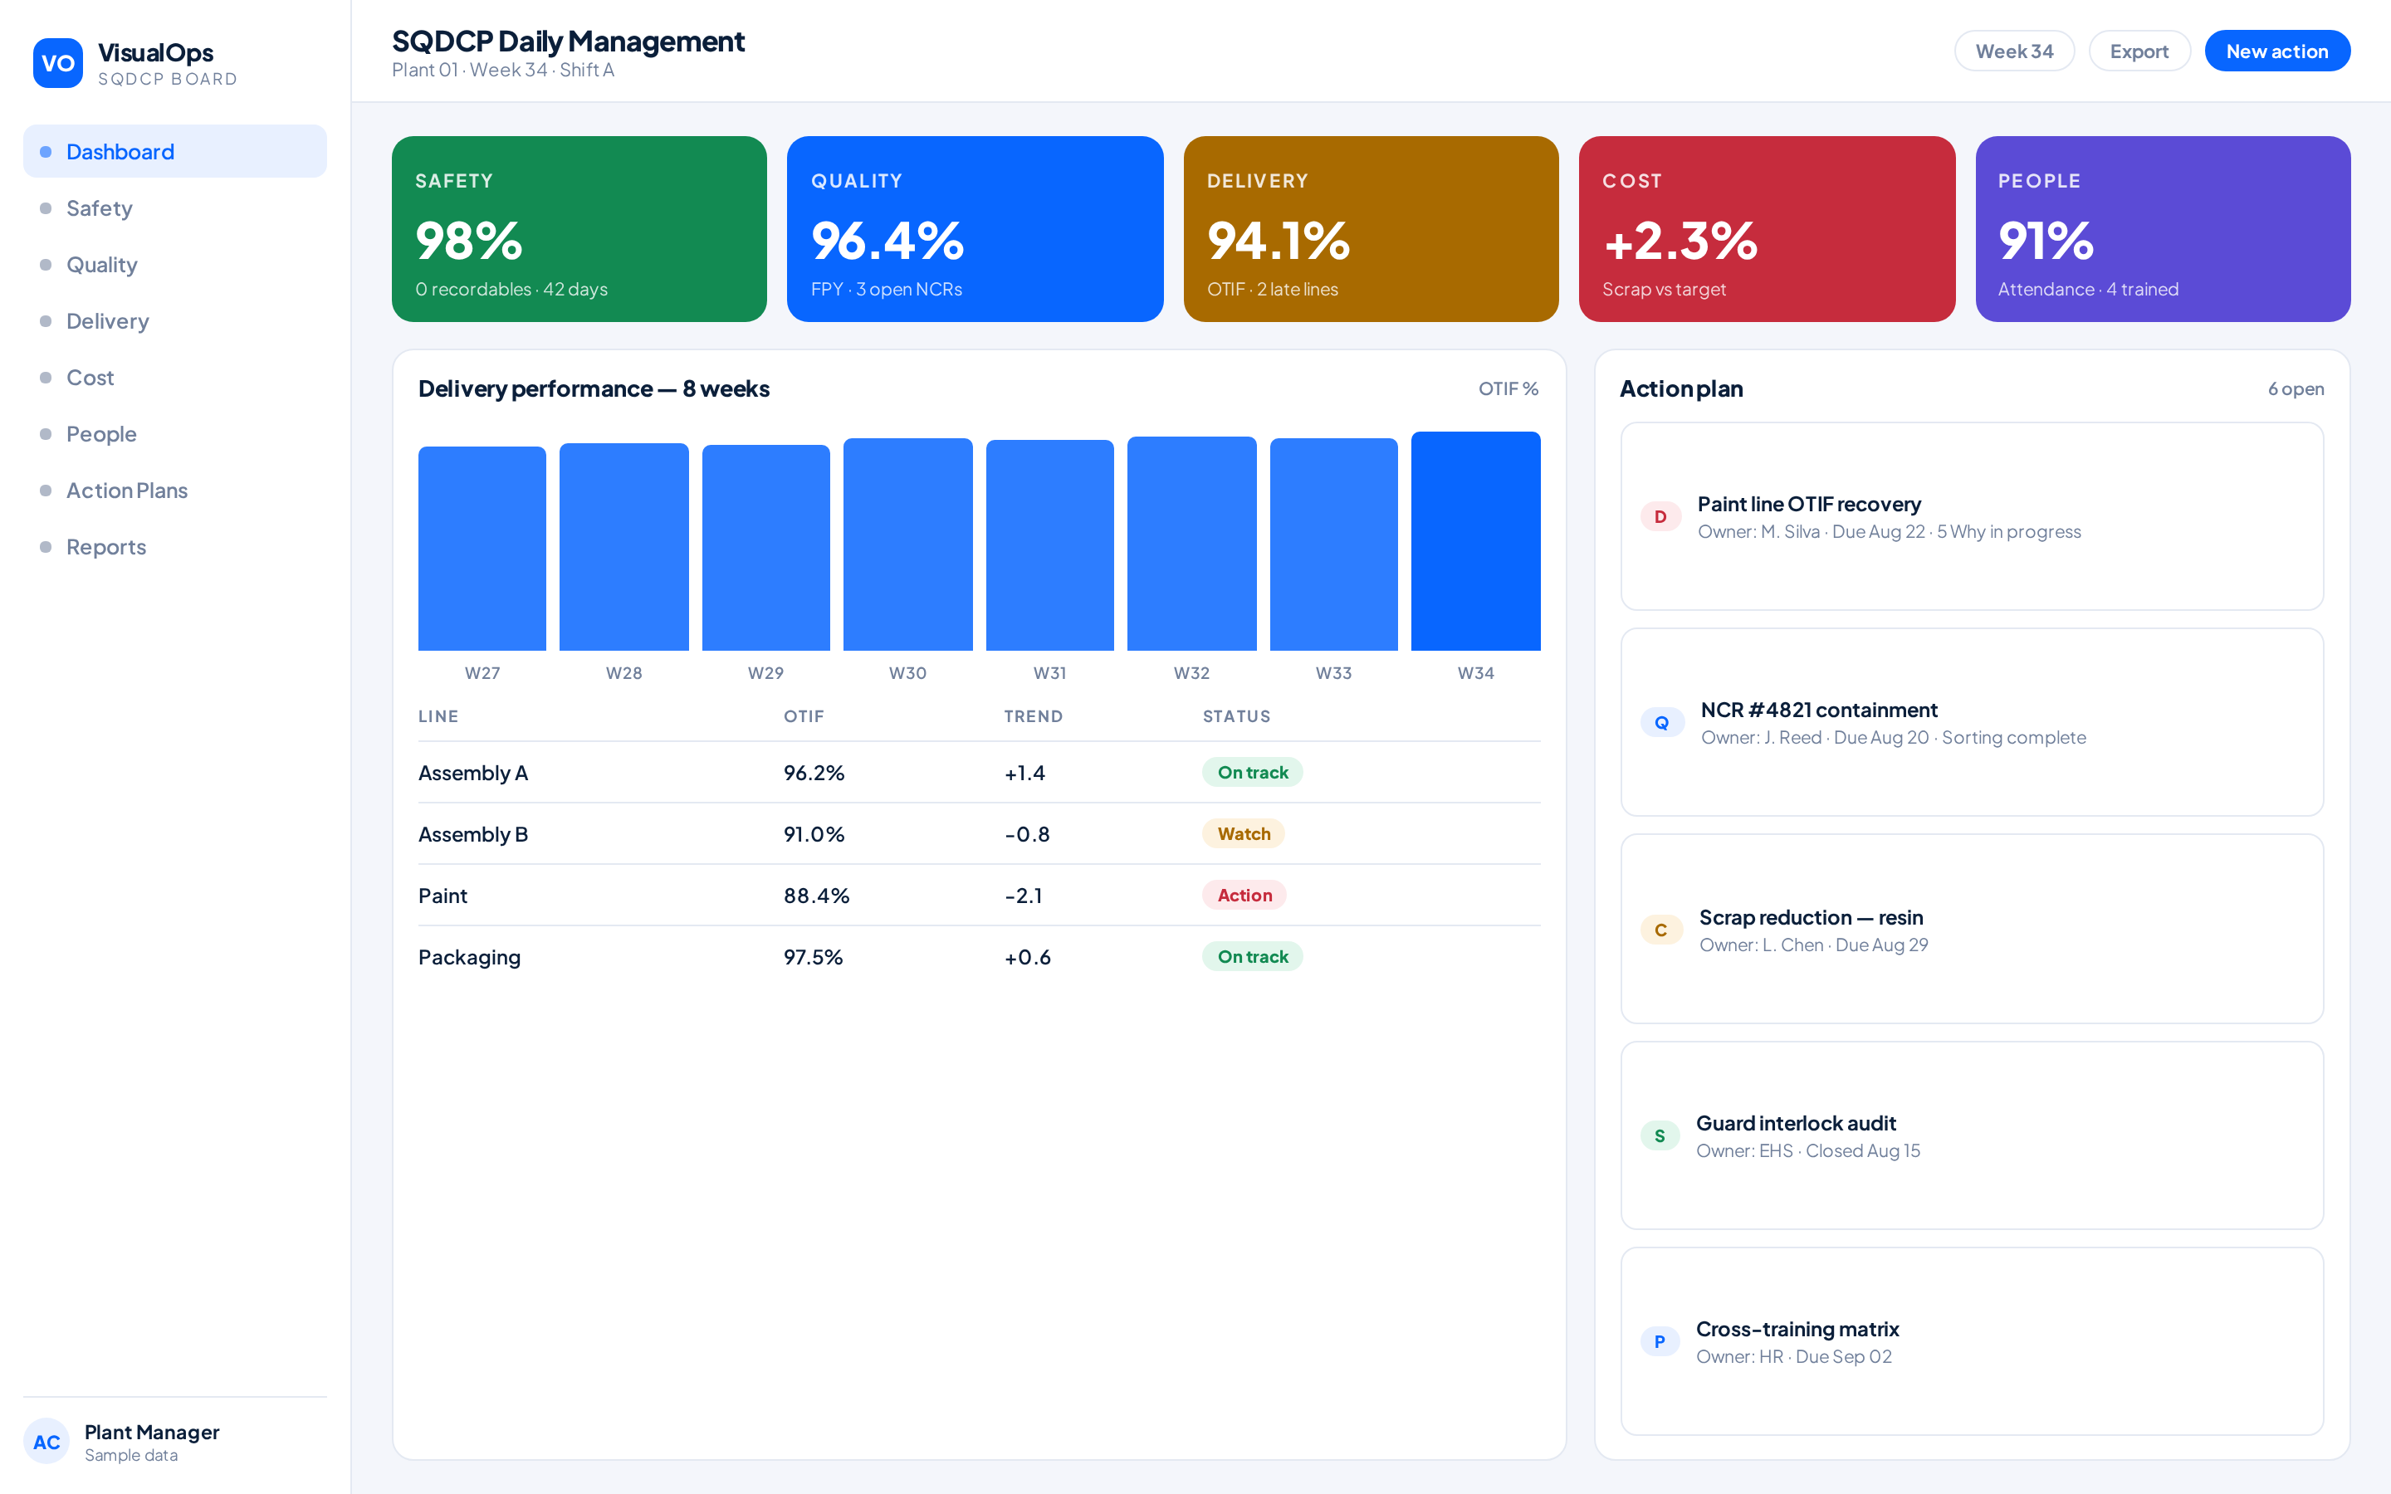Click the 88.4% OTIF value
Screen dimensions: 2391x1494
[x=816, y=896]
